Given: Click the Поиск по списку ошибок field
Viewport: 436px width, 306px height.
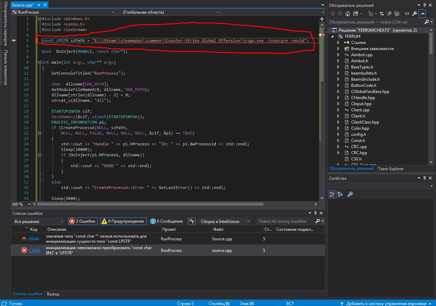Looking at the screenshot, I should (x=286, y=221).
